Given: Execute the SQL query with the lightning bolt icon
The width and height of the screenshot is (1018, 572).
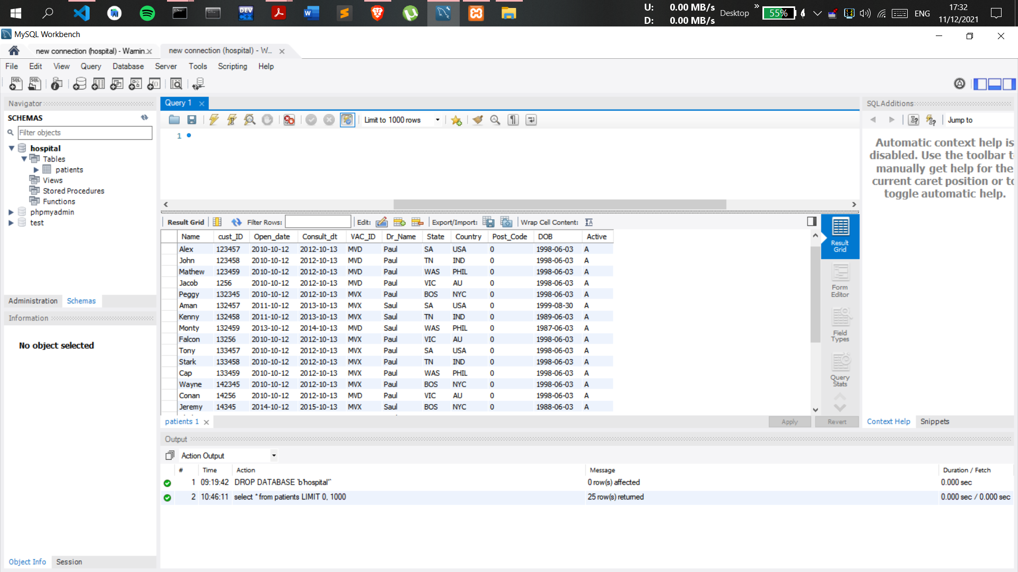Looking at the screenshot, I should coord(214,120).
